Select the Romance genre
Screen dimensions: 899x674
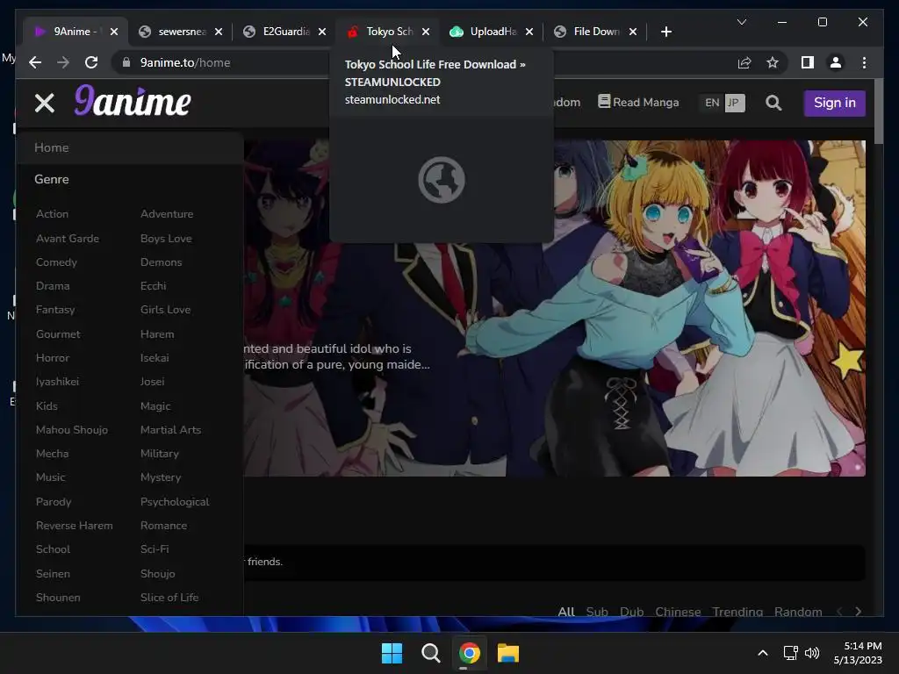[164, 526]
